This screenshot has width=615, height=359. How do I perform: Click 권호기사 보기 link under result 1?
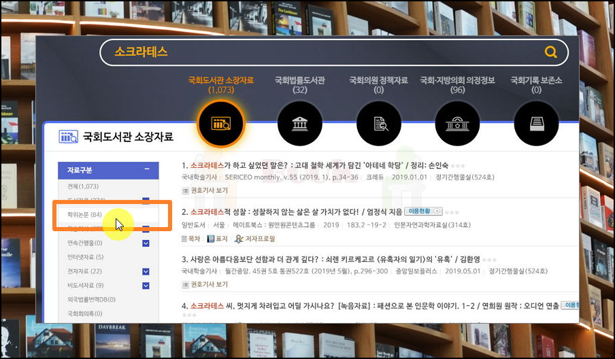point(209,190)
